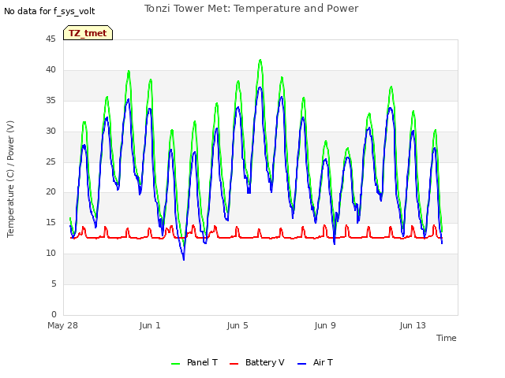Click the 5 y-axis tick label
Image resolution: width=505 pixels, height=378 pixels.
(54, 283)
